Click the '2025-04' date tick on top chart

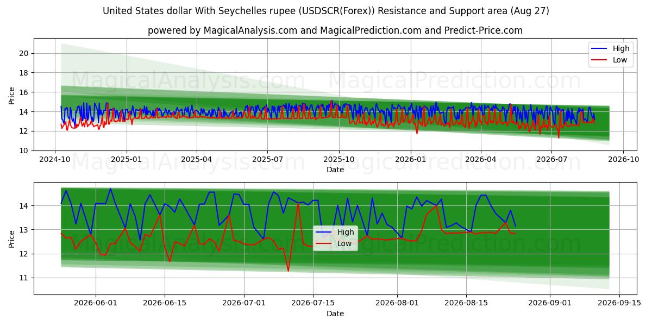pos(197,160)
